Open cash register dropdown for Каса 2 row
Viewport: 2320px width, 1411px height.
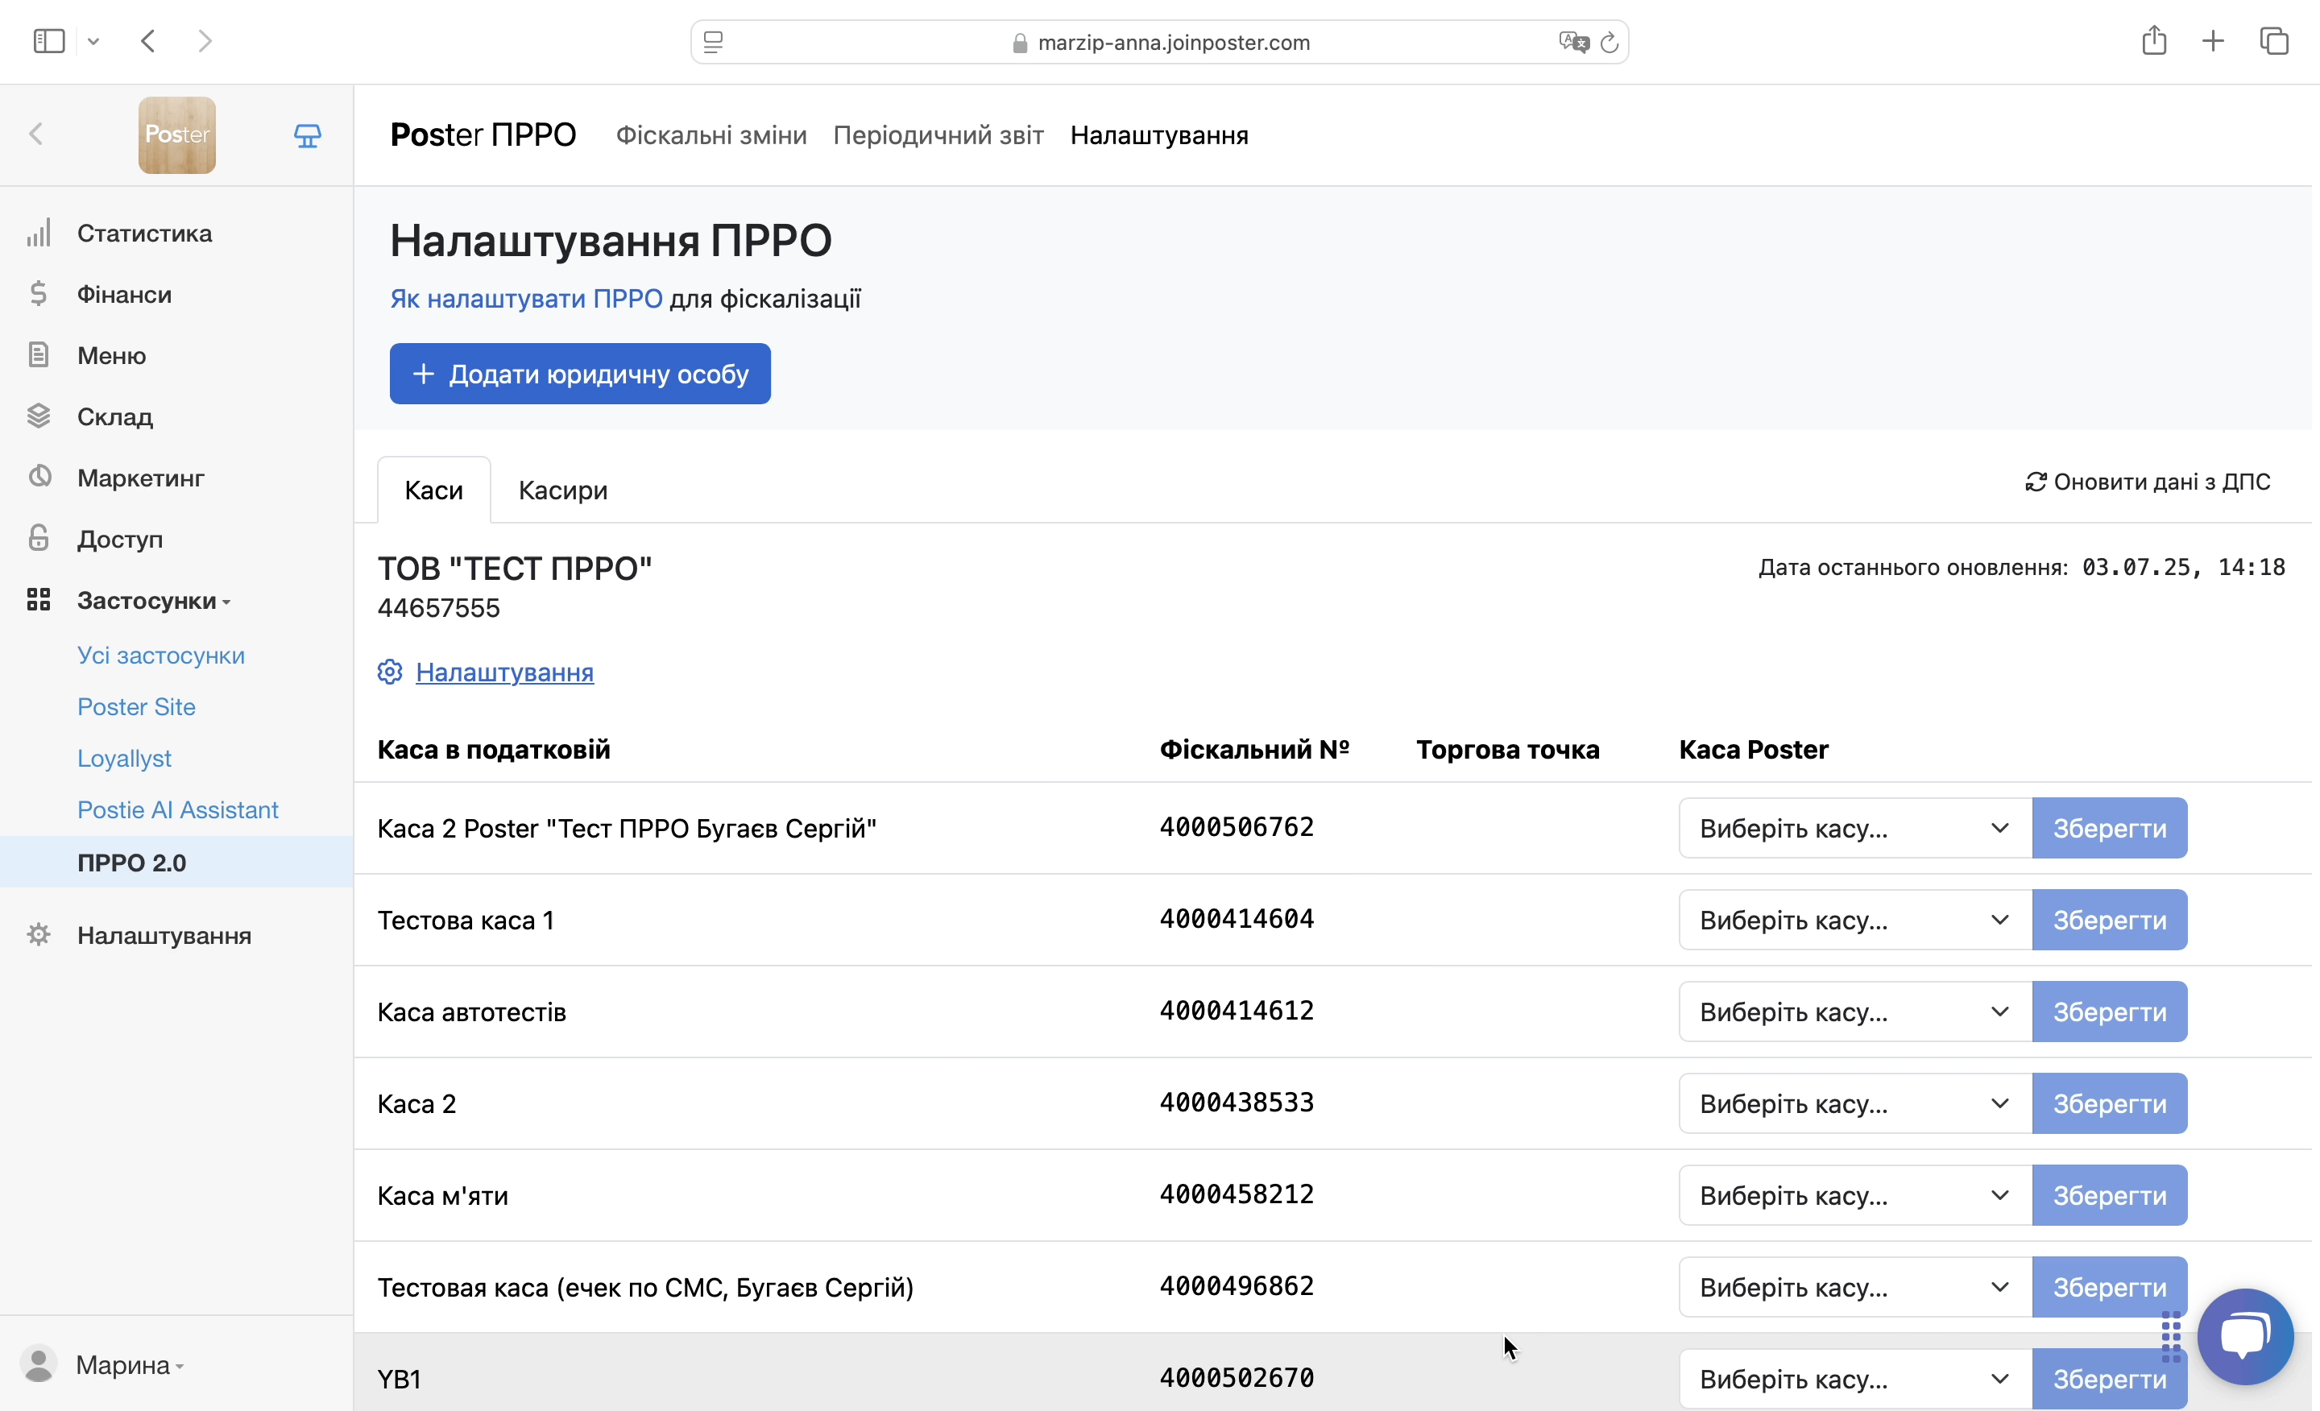click(x=1855, y=1103)
